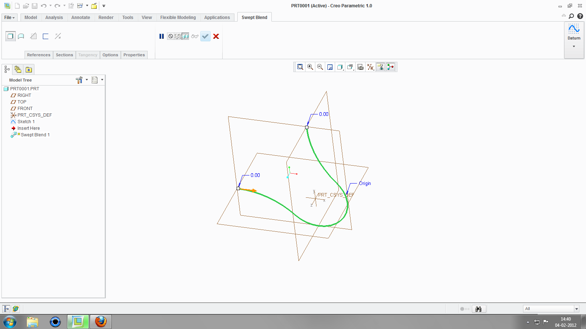The width and height of the screenshot is (586, 329).
Task: Undo the last action
Action: (x=44, y=6)
